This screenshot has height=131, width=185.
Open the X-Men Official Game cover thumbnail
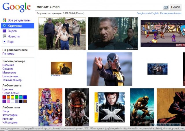click(x=110, y=107)
